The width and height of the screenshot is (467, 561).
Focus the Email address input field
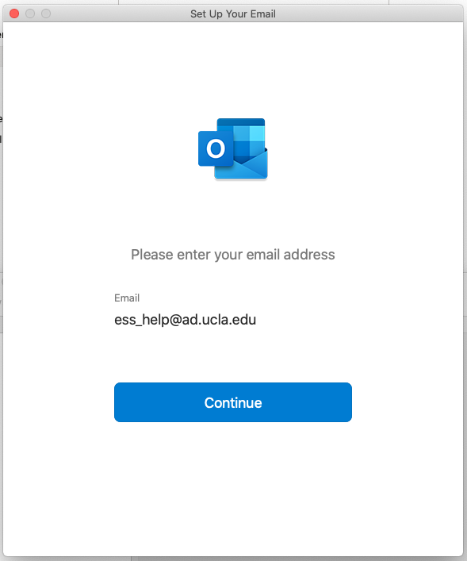[233, 320]
